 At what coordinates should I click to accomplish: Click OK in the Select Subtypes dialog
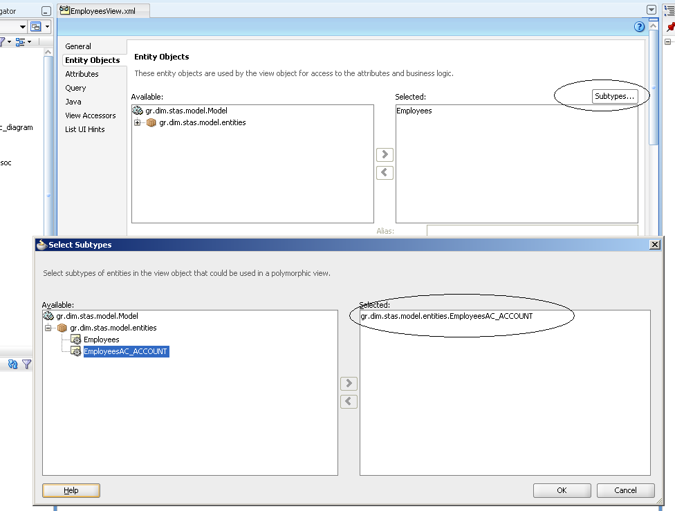[562, 490]
